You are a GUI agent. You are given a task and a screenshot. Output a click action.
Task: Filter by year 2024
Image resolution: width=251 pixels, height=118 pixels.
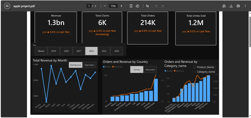pos(117,51)
